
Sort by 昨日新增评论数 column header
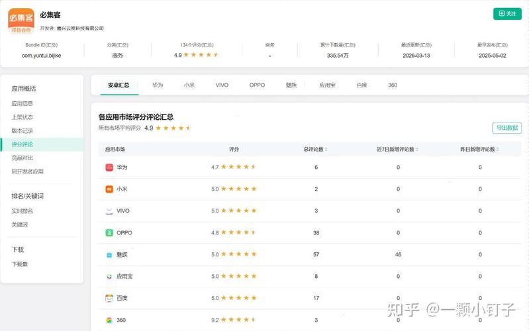[479, 149]
